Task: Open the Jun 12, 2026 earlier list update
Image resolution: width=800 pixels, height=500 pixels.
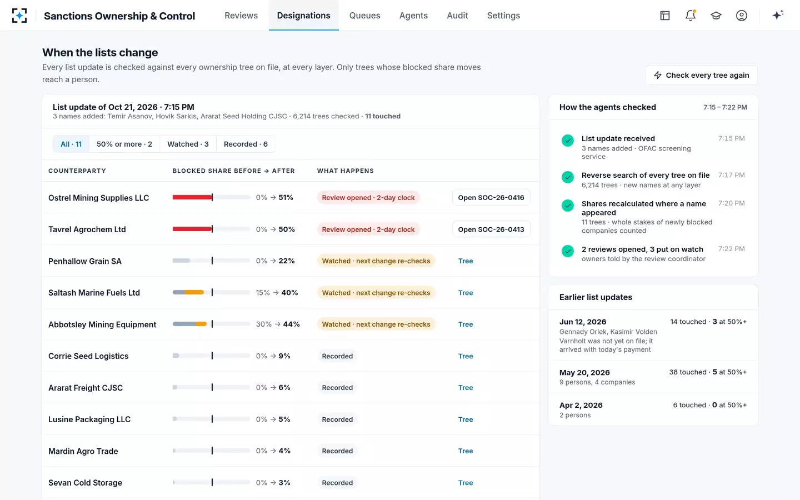Action: pyautogui.click(x=653, y=336)
